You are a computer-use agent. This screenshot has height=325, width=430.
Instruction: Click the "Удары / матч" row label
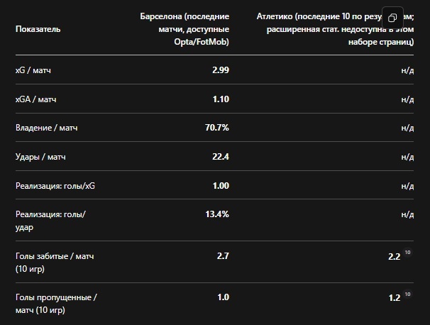tap(40, 157)
